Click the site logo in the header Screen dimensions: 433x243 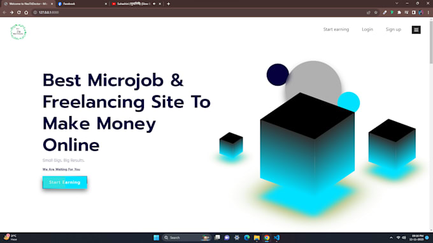pos(18,32)
